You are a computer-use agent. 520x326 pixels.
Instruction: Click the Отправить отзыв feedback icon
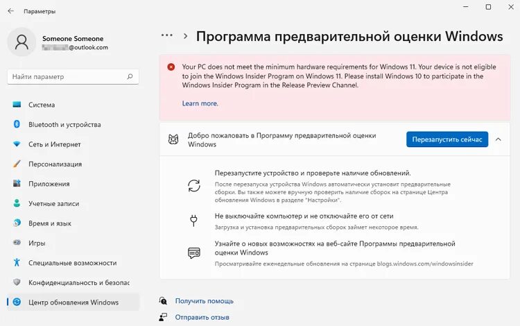(x=163, y=317)
